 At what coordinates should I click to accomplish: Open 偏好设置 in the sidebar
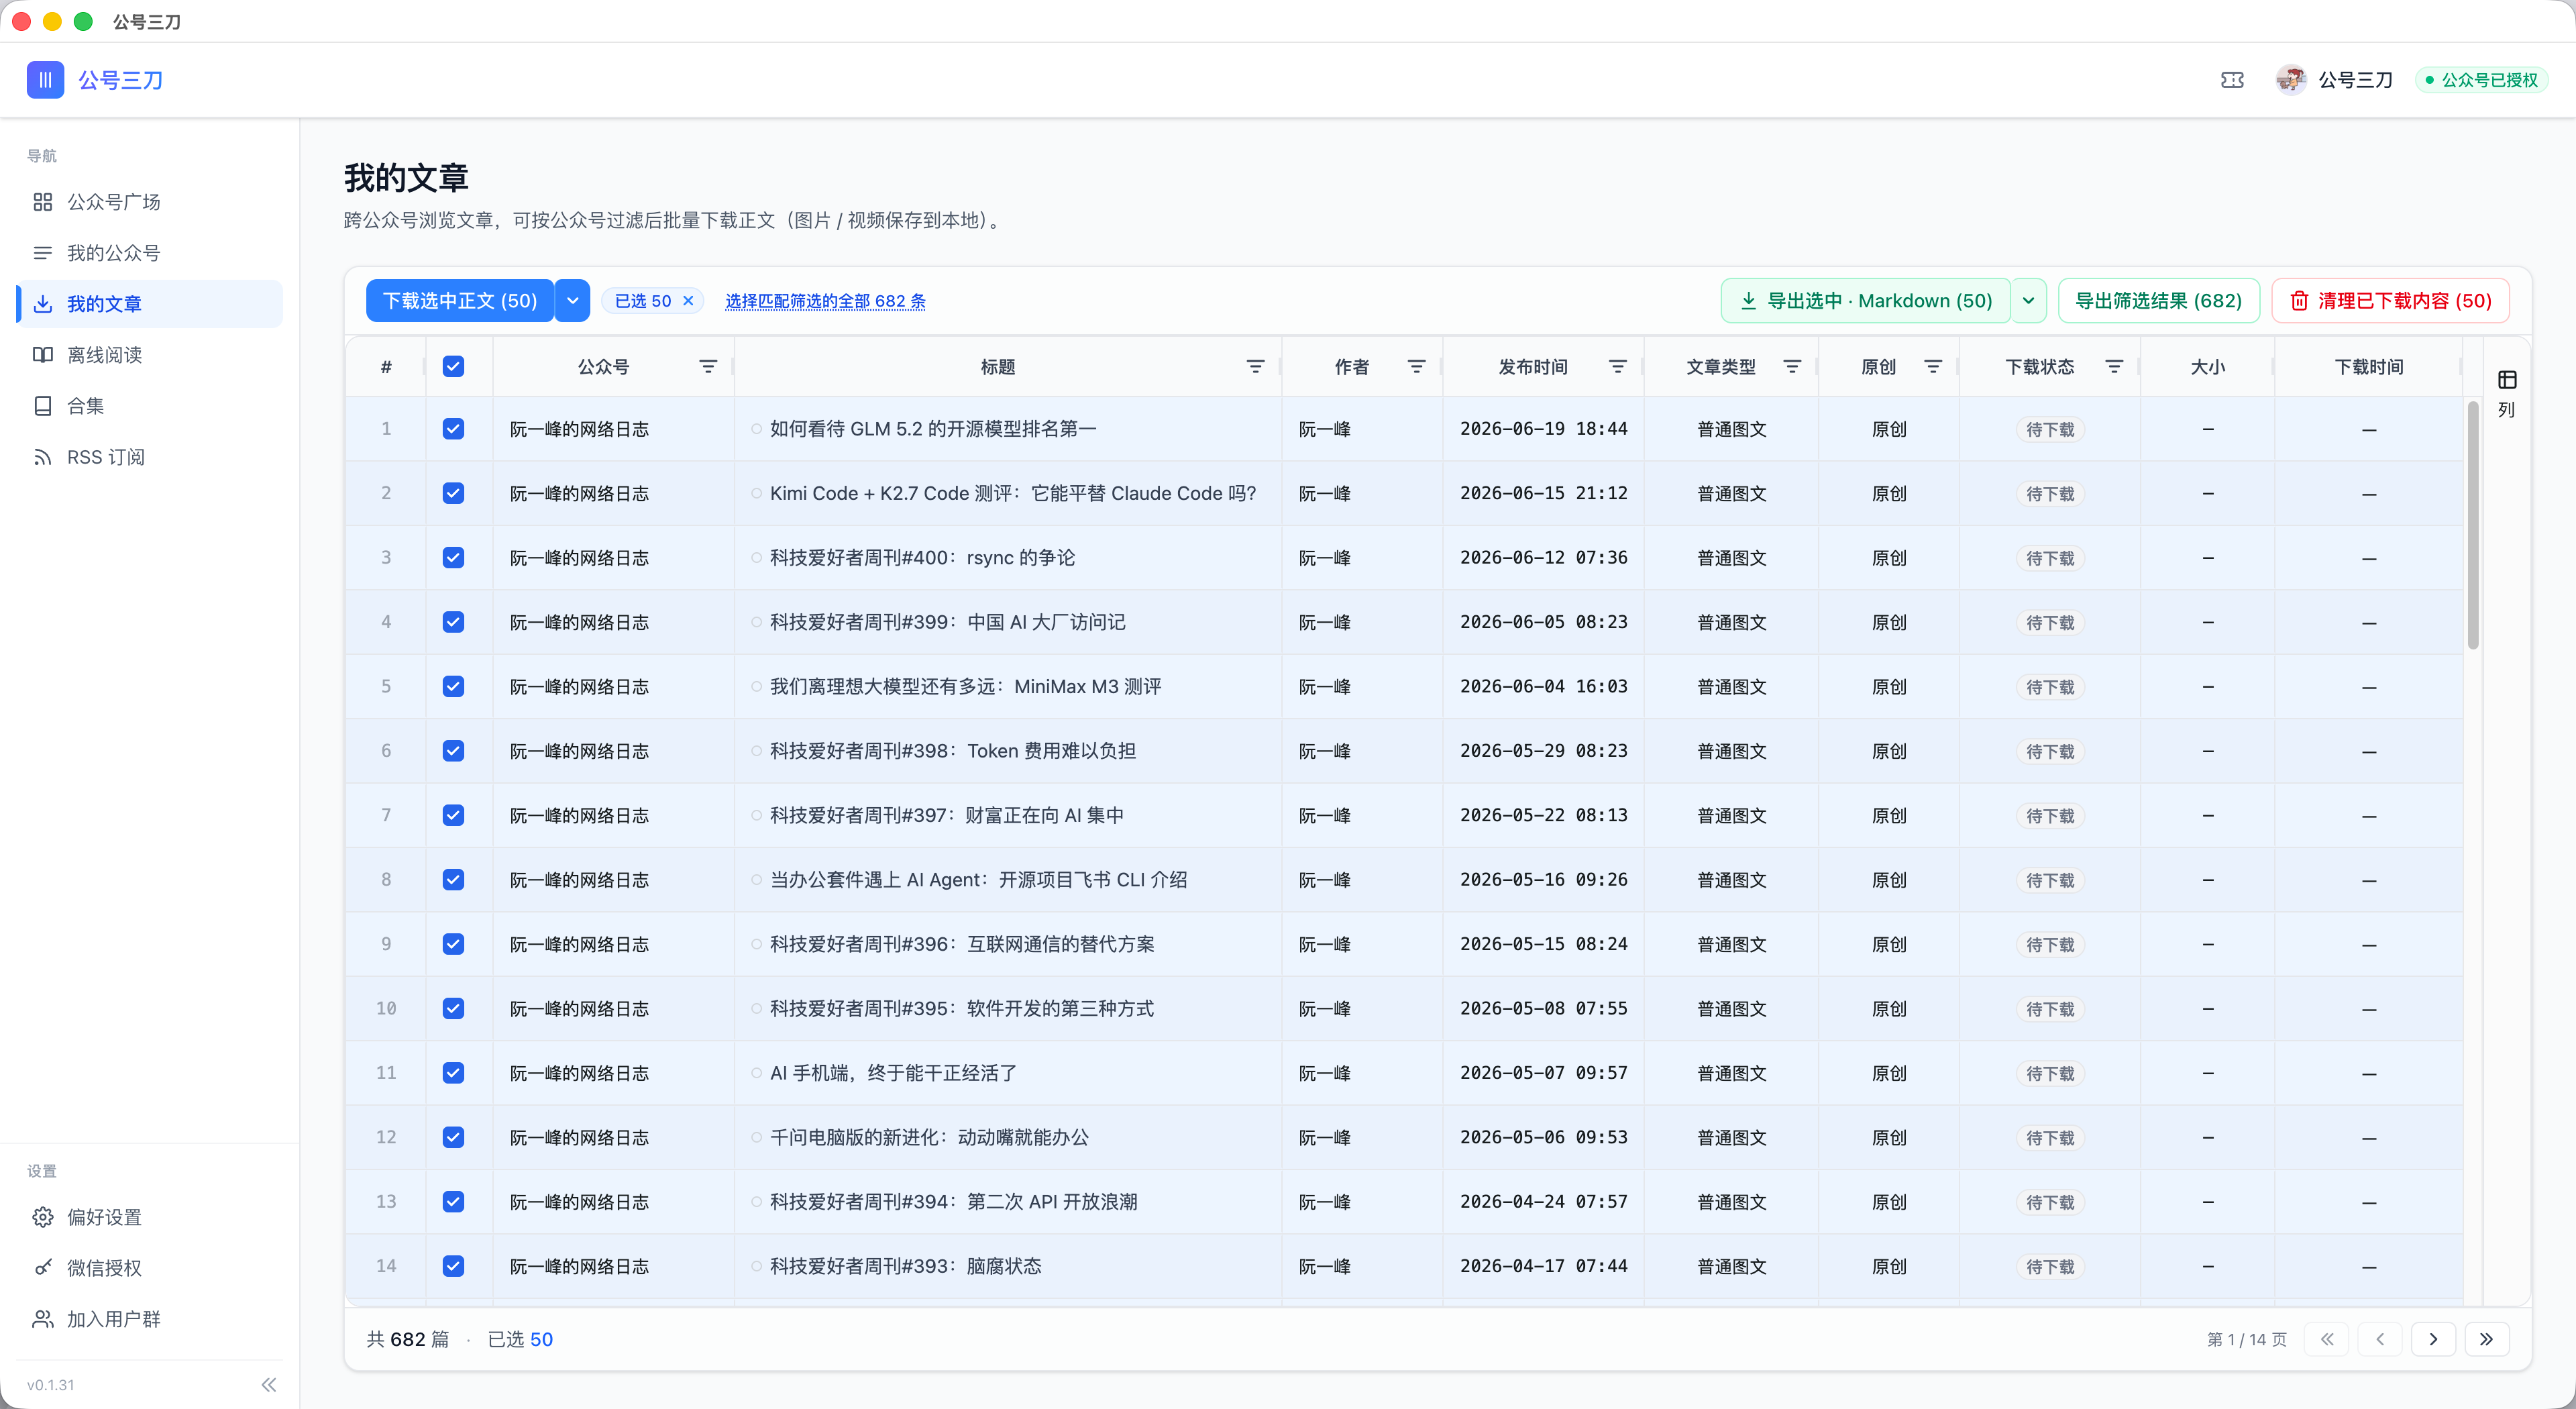(150, 1217)
